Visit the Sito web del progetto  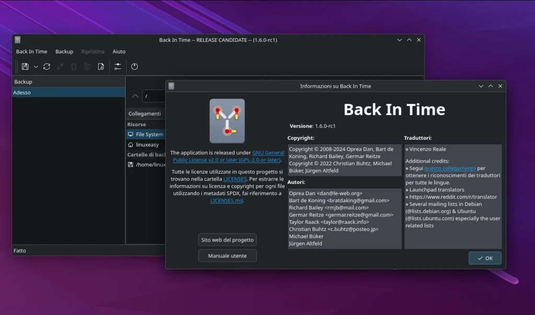(227, 239)
